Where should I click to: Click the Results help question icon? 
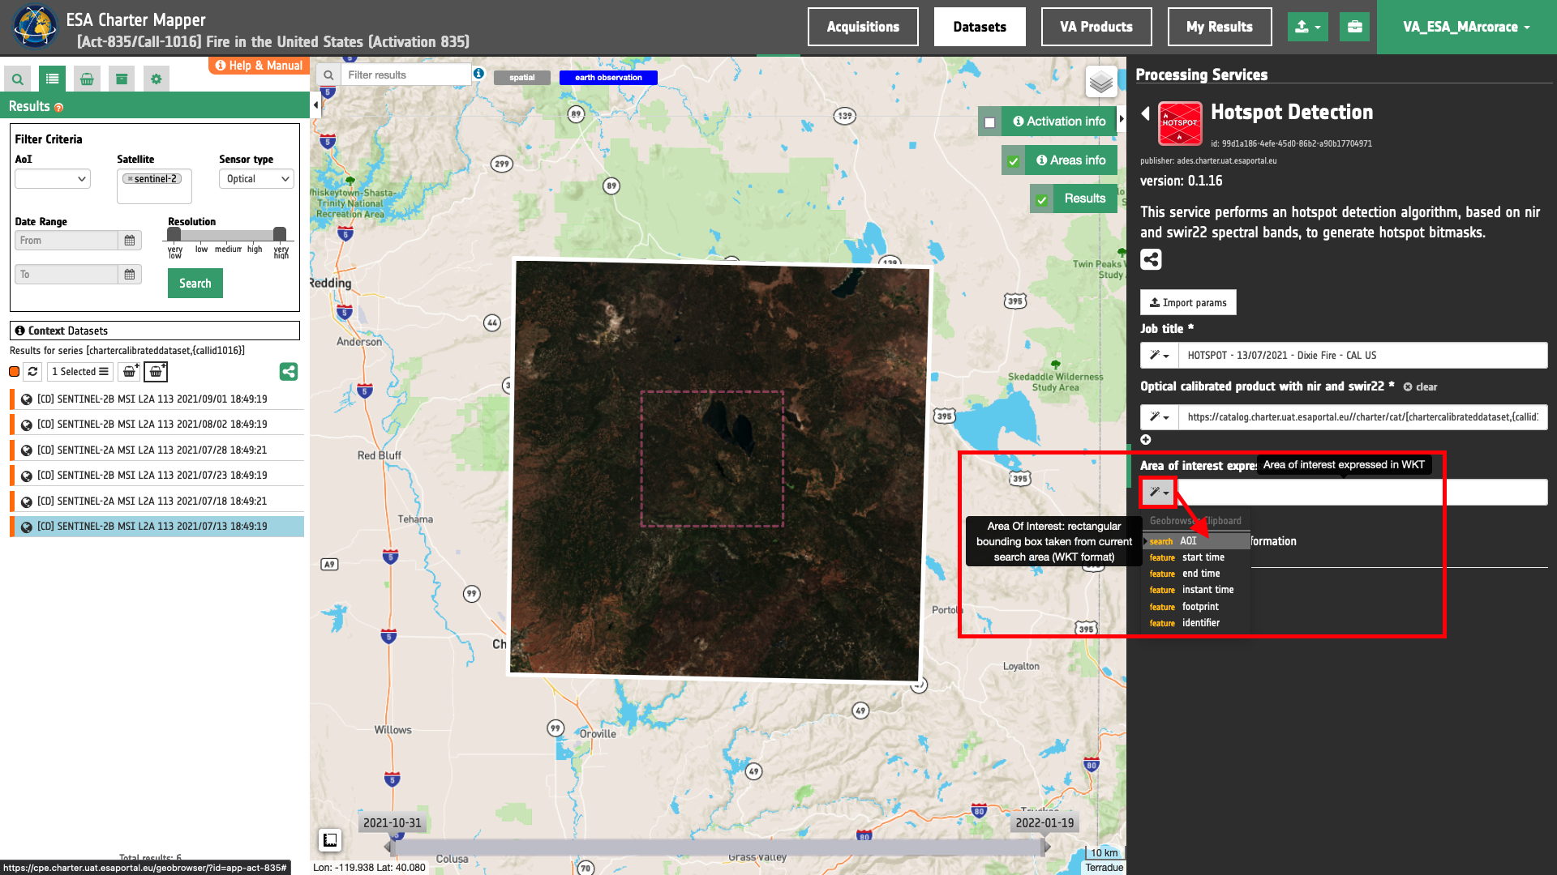click(59, 108)
